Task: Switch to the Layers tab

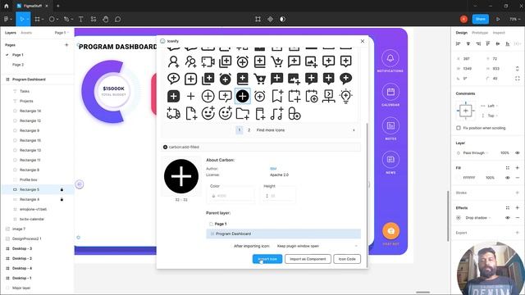Action: click(11, 33)
